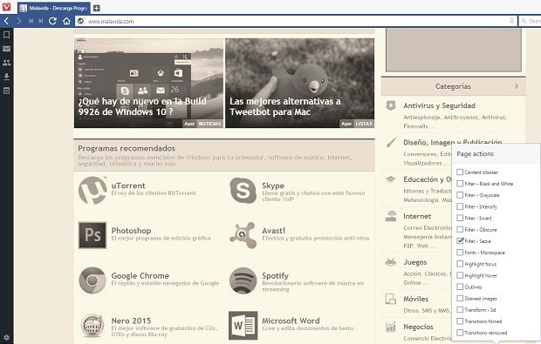The height and width of the screenshot is (344, 541).
Task: Open the Microsoft Word program link
Action: click(x=291, y=321)
